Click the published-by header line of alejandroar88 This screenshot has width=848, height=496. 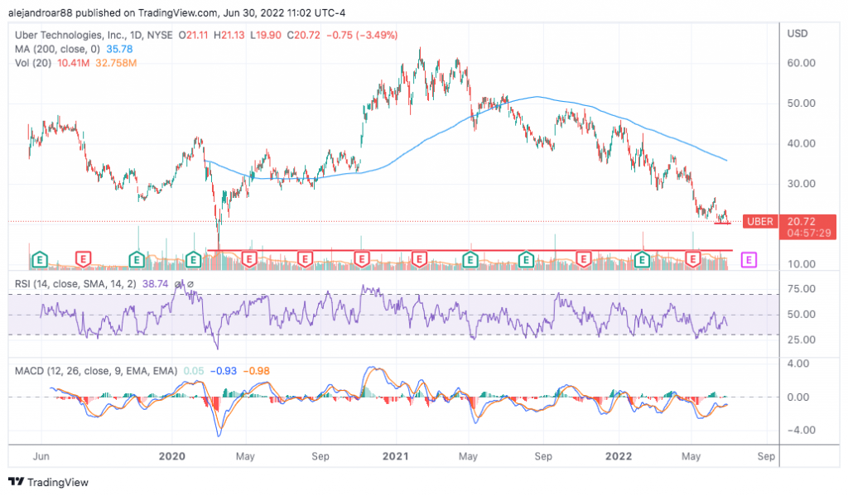(177, 12)
